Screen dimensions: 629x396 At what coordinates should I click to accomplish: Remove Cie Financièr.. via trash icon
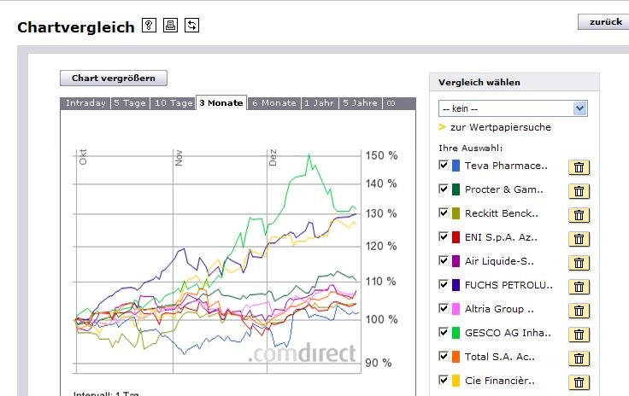[579, 381]
